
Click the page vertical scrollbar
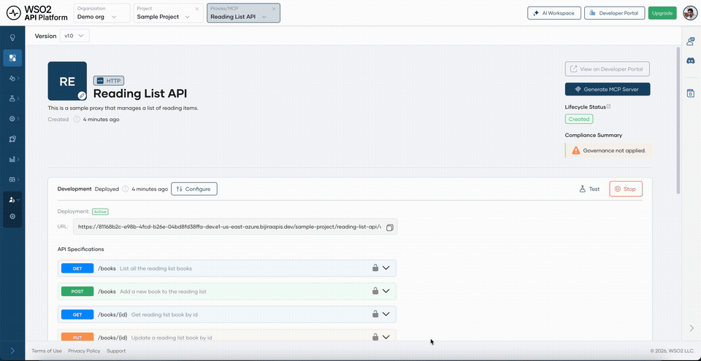(678, 120)
